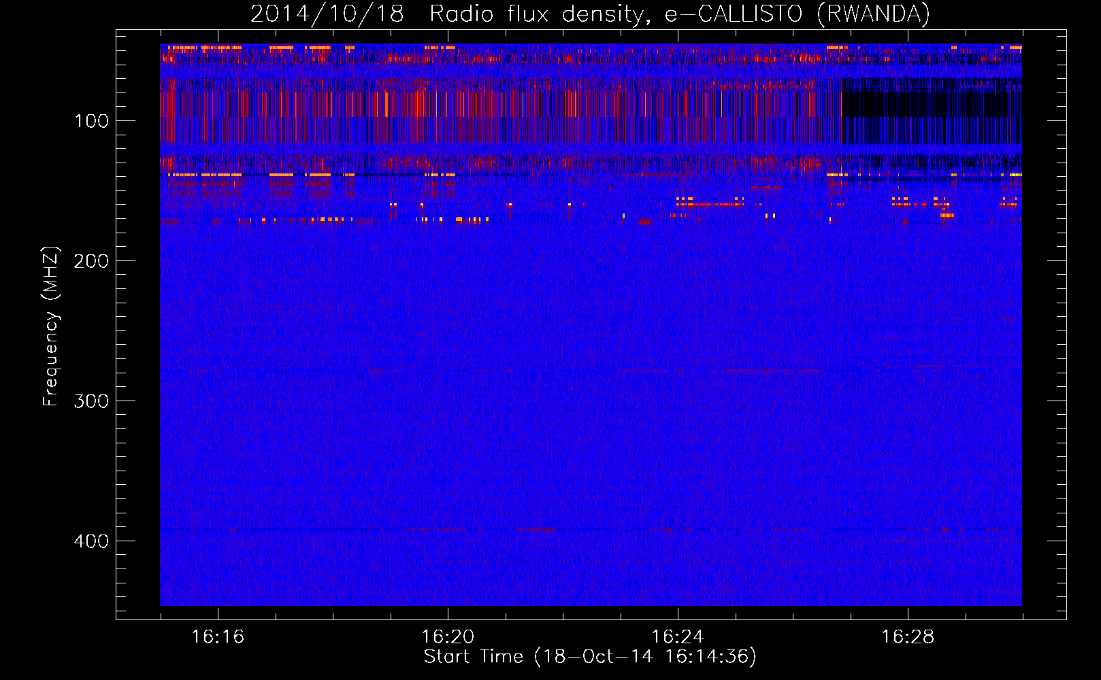Screen dimensions: 1101x680
Task: Click the 100 frequency tick label
Action: (x=91, y=121)
